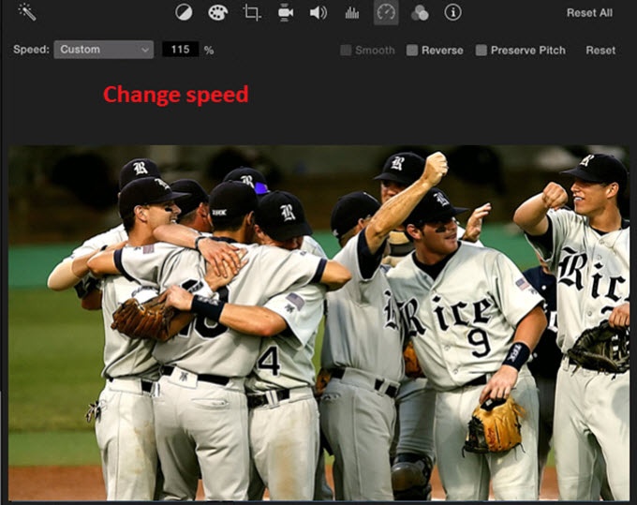This screenshot has height=505, width=637.
Task: Click the Reset All button
Action: (x=589, y=13)
